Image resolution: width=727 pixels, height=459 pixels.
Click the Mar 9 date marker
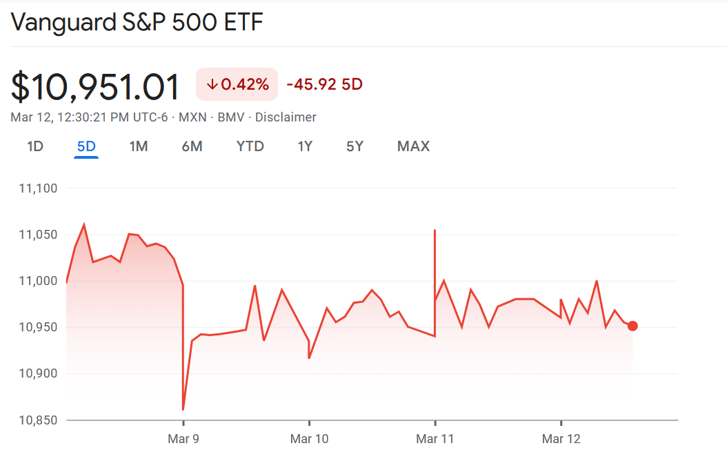click(x=183, y=439)
